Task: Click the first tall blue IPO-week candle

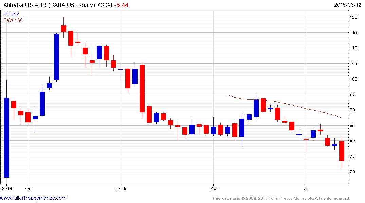Action: point(6,138)
